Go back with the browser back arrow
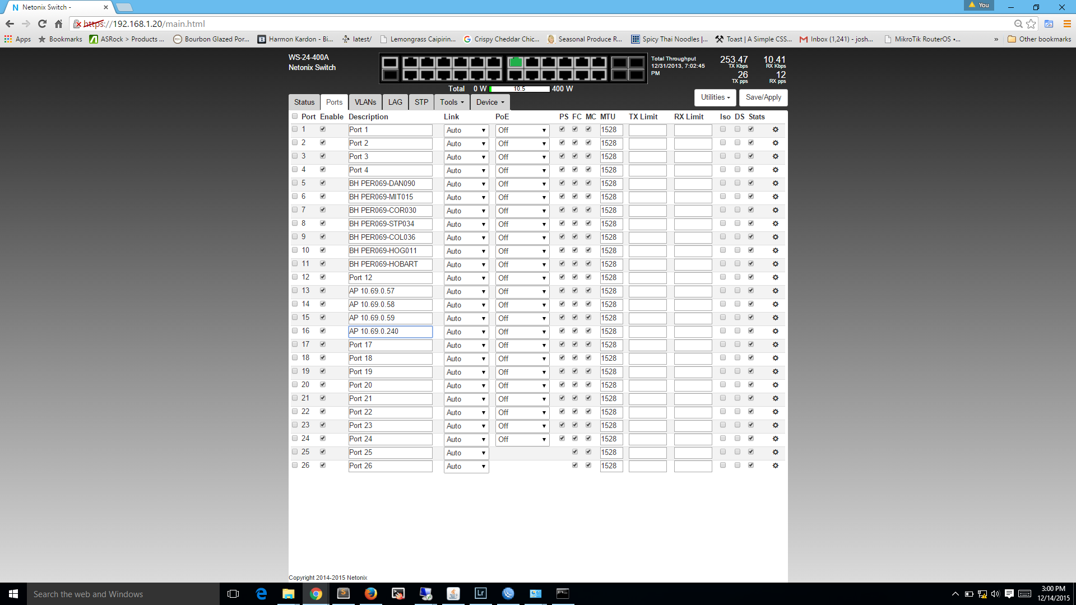Image resolution: width=1076 pixels, height=605 pixels. [10, 24]
